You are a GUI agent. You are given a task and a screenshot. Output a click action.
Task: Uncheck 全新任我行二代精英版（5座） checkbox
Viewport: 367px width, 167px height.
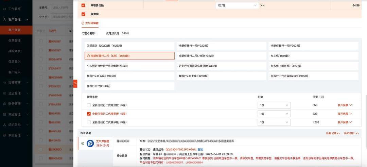pos(89,114)
